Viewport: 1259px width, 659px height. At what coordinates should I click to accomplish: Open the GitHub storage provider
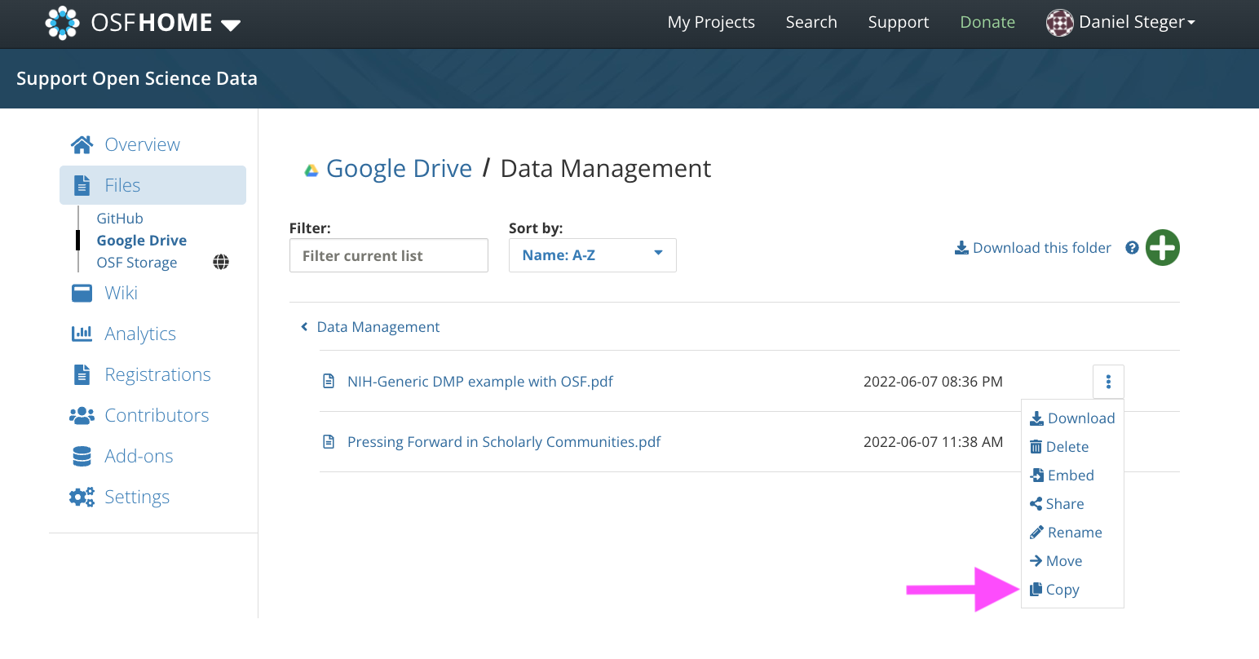120,218
